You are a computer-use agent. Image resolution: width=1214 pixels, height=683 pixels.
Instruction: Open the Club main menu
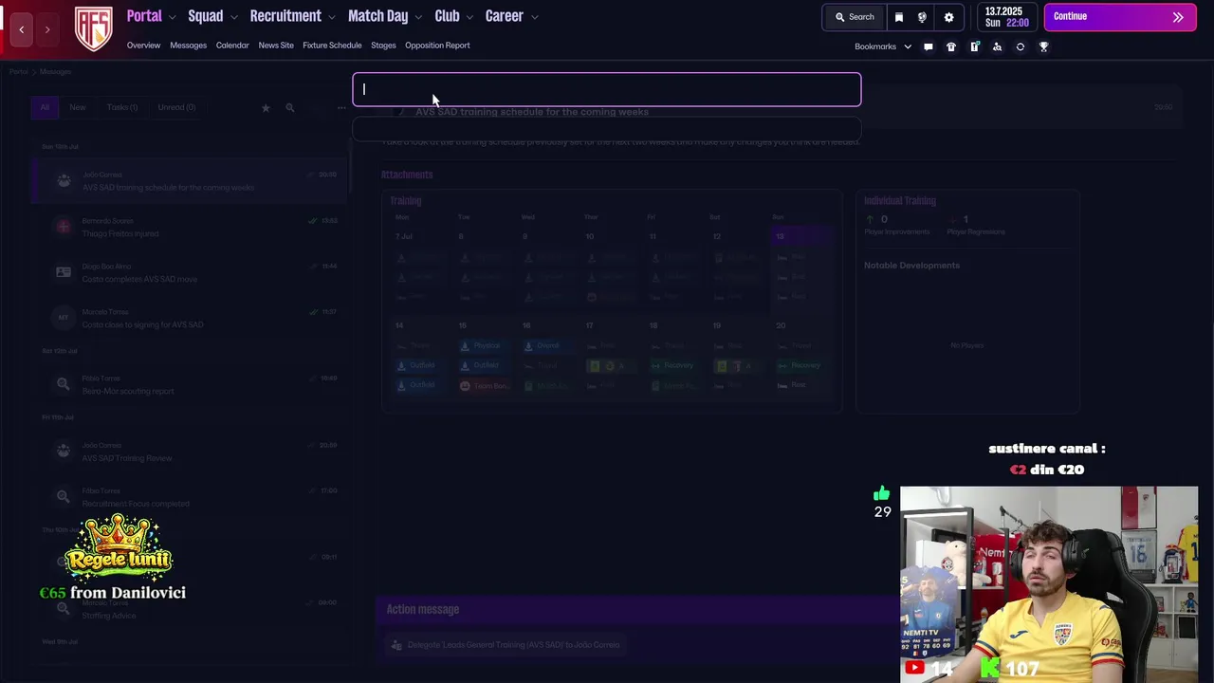pos(447,16)
